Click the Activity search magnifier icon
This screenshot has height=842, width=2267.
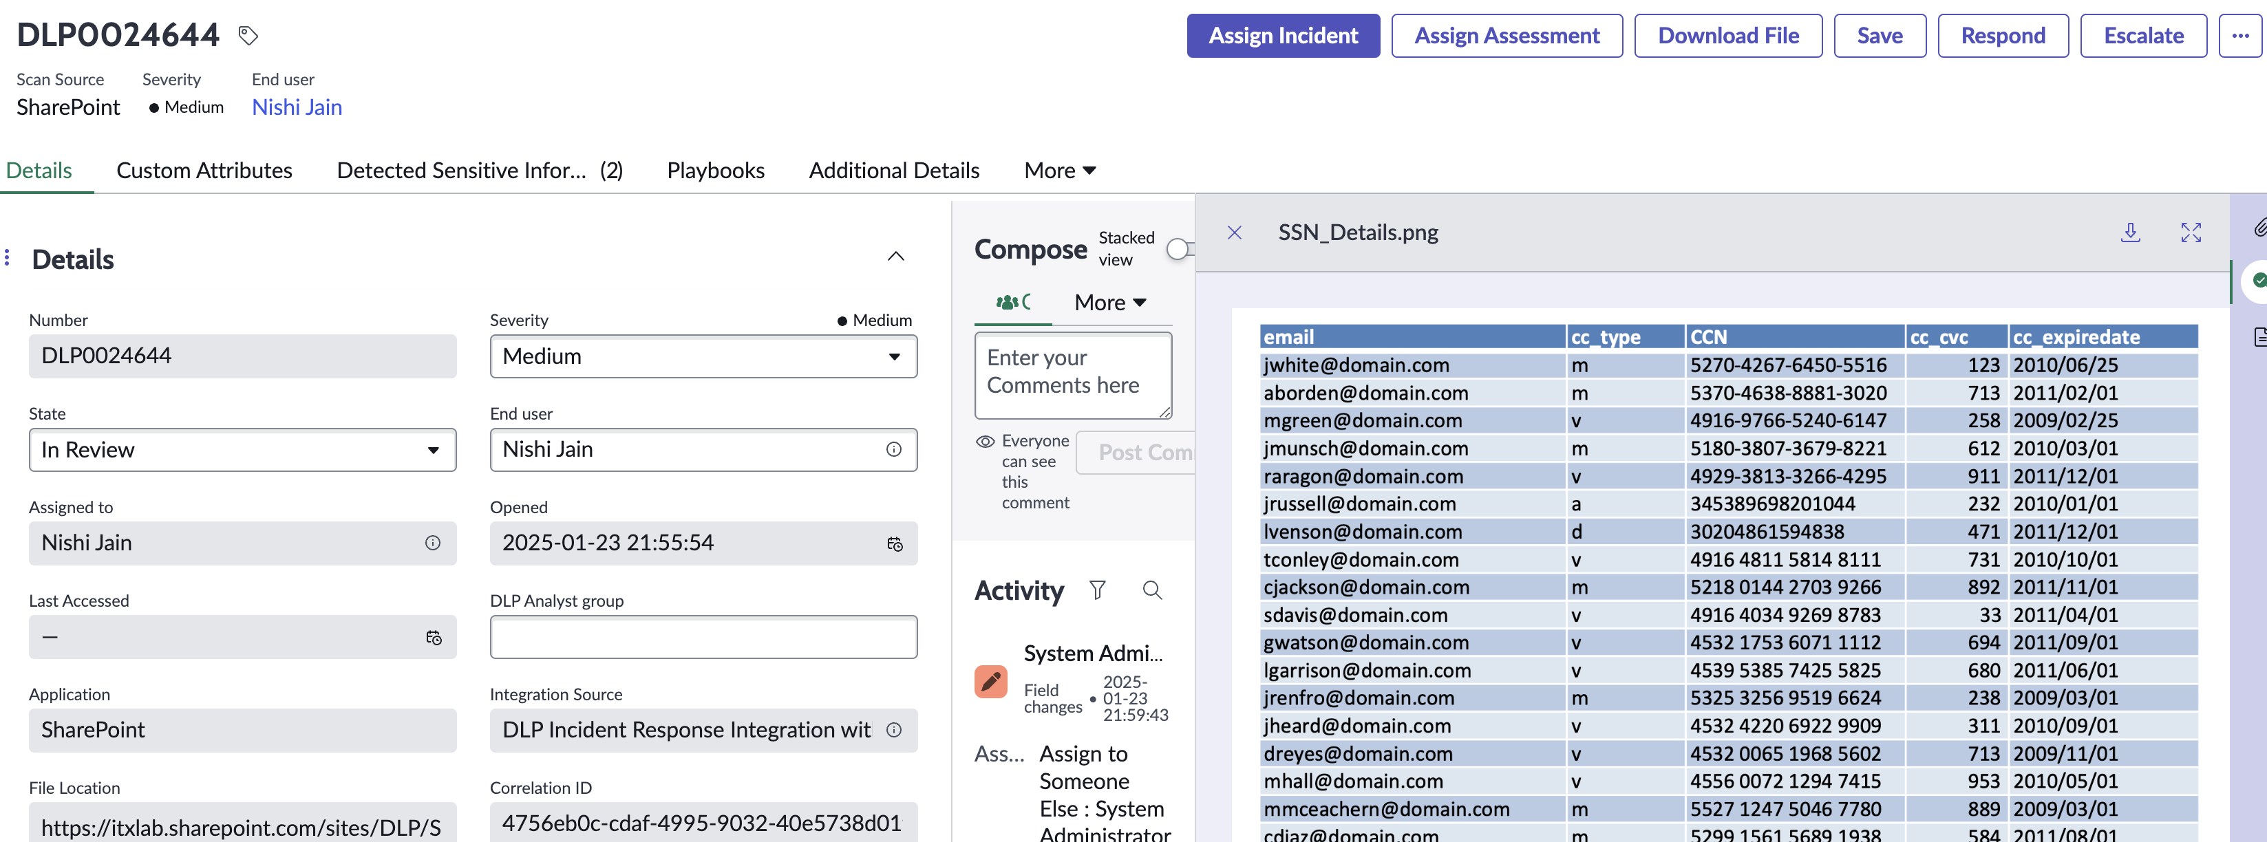coord(1152,590)
